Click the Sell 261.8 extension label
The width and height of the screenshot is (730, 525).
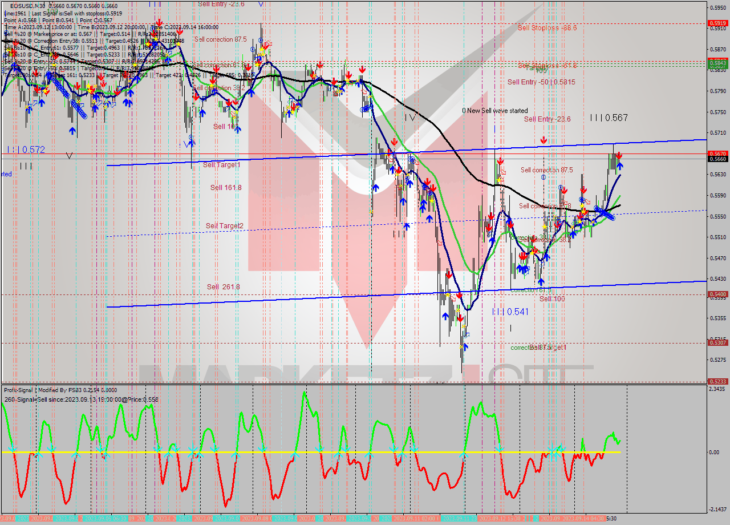[222, 285]
